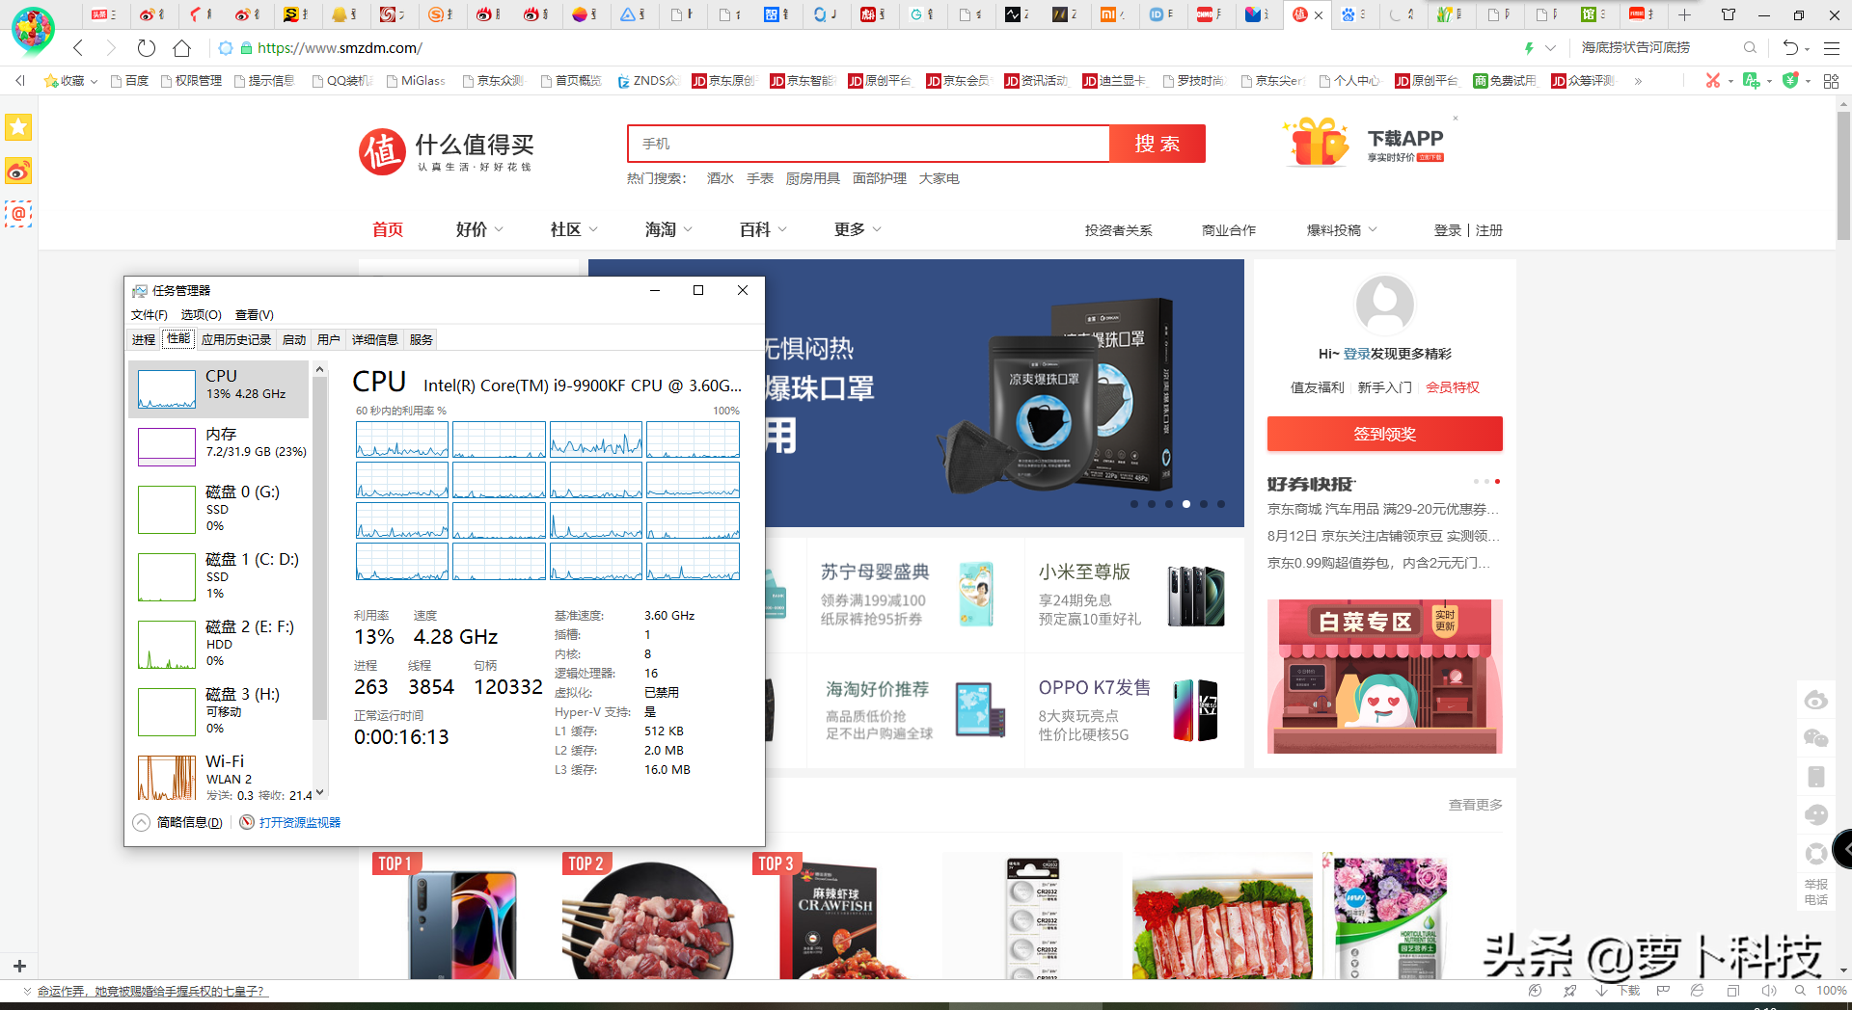Expand the 好价 navigation dropdown
The width and height of the screenshot is (1852, 1010).
coord(499,229)
